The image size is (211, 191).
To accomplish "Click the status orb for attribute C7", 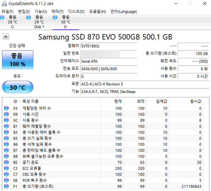I will [x=6, y=174].
